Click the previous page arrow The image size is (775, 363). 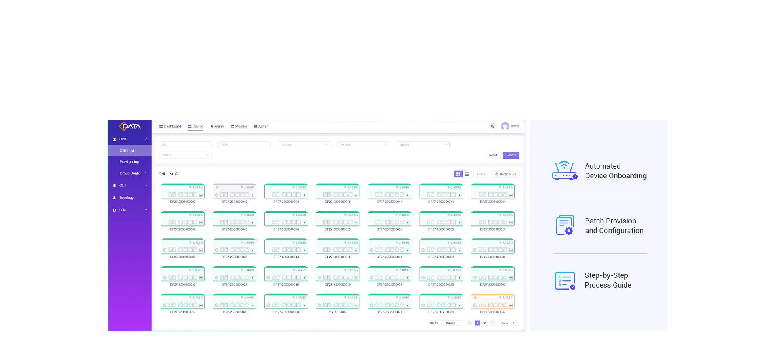tap(470, 323)
